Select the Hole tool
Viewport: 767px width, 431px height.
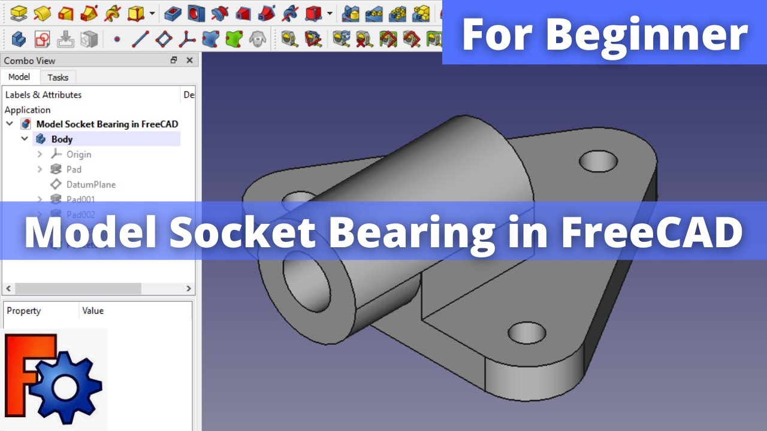196,12
